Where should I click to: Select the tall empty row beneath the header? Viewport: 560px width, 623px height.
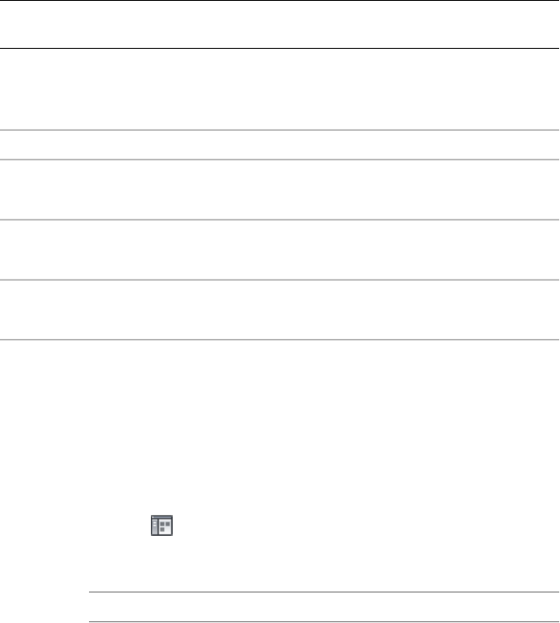[280, 89]
